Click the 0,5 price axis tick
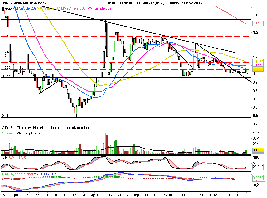 click(255, 116)
